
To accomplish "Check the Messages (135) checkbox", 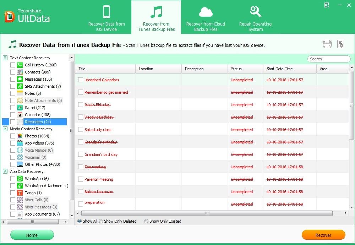I will point(12,79).
